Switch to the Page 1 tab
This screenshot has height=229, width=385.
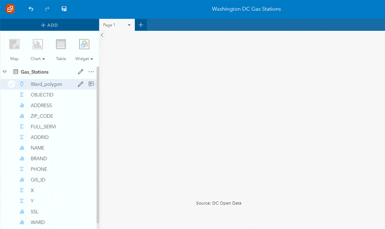pyautogui.click(x=109, y=25)
